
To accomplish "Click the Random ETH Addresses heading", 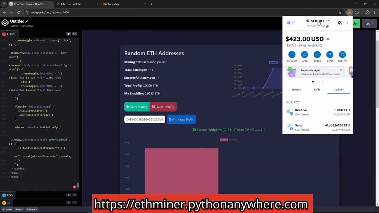I will [154, 53].
